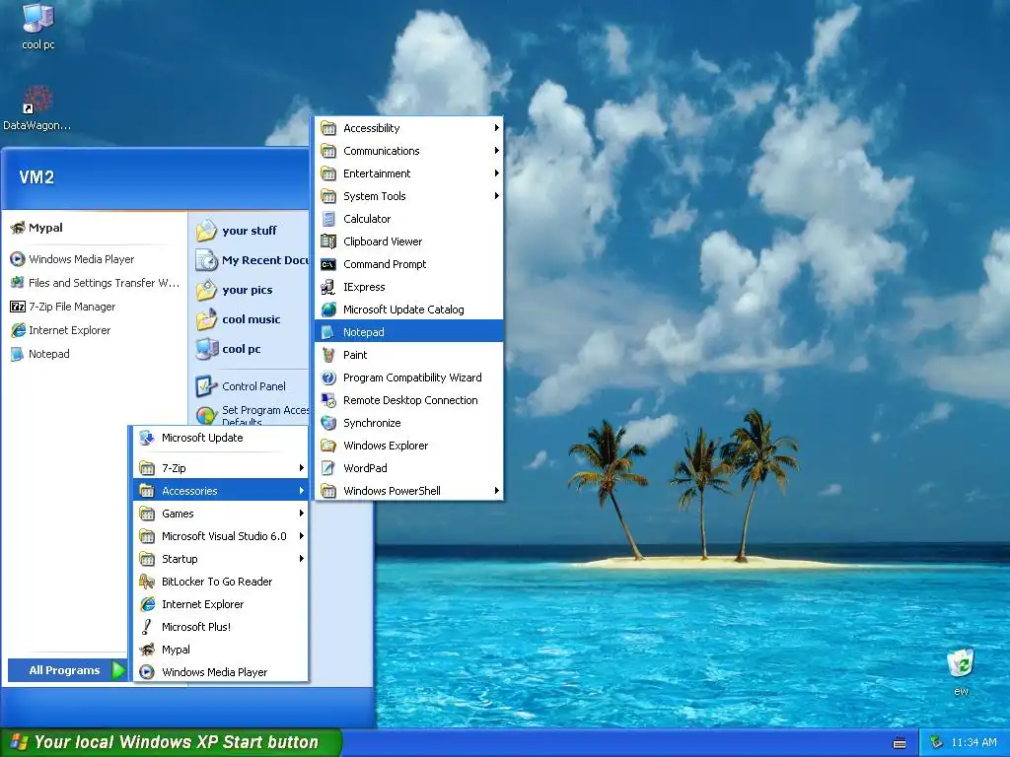The width and height of the screenshot is (1010, 757).
Task: Click the 7-Zip File Manager icon
Action: (x=18, y=307)
